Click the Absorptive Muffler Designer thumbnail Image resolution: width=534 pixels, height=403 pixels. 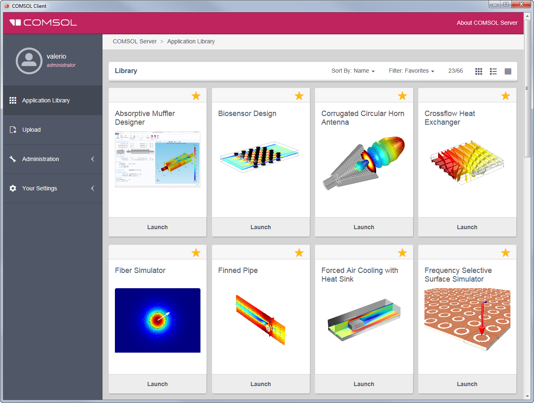tap(157, 159)
